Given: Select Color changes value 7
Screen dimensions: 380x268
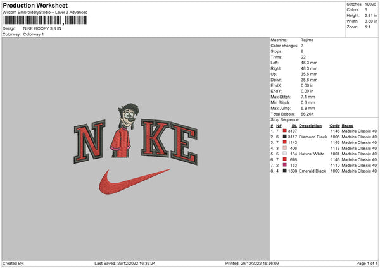Looking at the screenshot, I should (302, 46).
